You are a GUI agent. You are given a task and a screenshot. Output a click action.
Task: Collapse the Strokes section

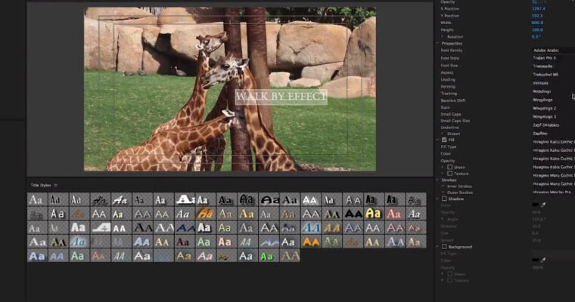coord(437,180)
